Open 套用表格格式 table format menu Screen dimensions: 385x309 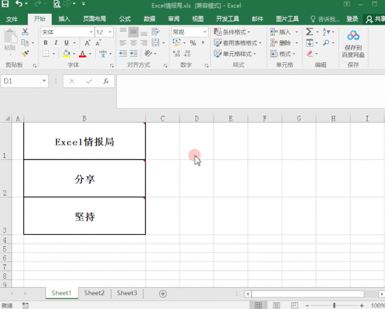[x=238, y=43]
